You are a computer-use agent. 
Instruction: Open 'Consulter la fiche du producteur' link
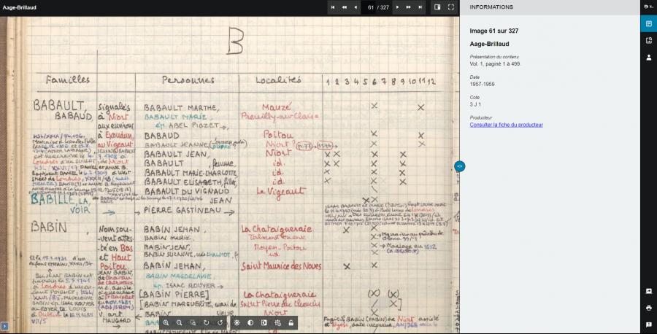(506, 125)
